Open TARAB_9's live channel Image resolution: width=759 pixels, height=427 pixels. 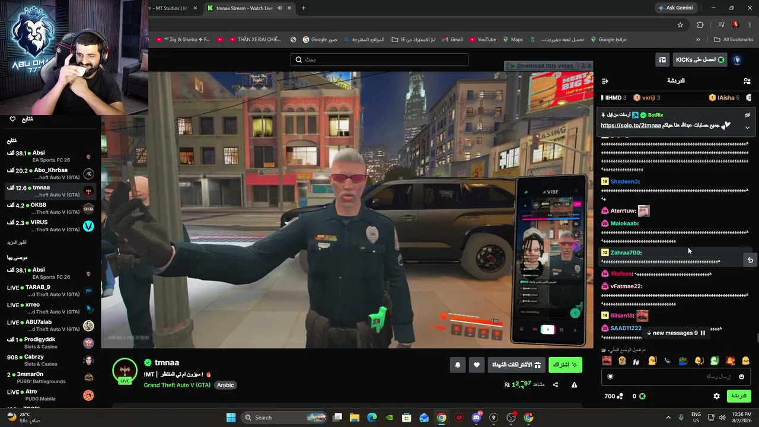(50, 291)
